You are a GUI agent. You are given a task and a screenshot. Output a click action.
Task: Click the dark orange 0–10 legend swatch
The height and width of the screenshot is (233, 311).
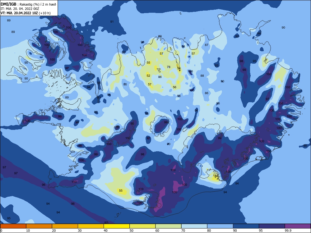13,226
